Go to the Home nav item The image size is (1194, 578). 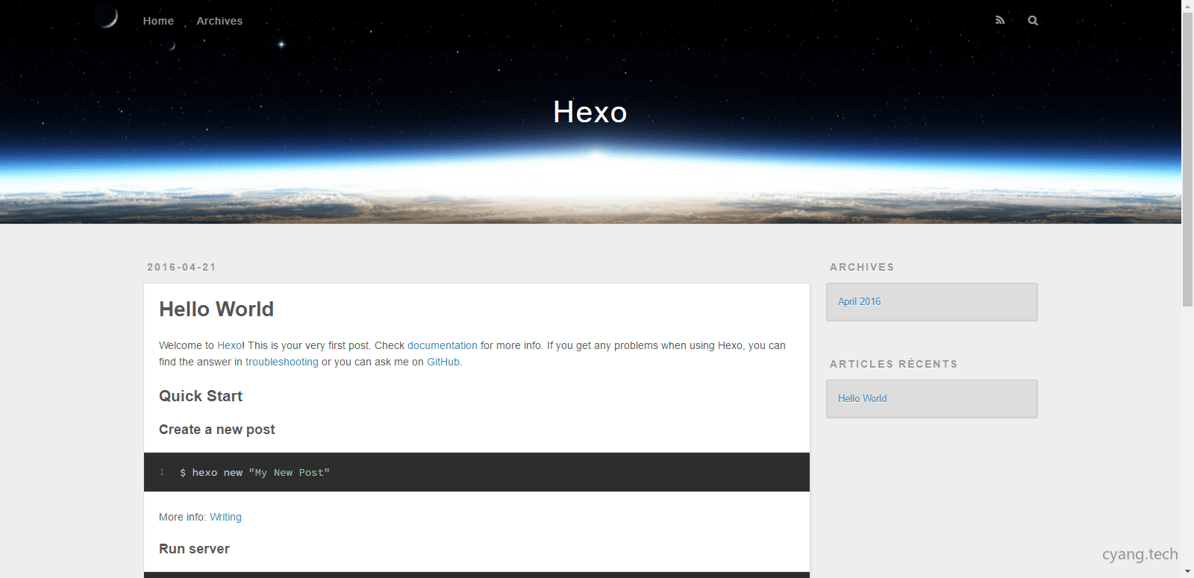158,21
